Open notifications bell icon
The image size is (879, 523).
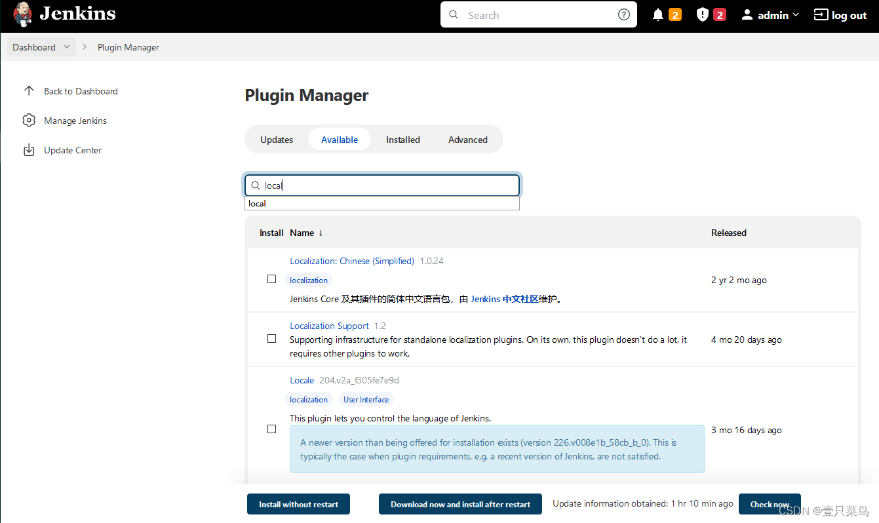point(658,14)
